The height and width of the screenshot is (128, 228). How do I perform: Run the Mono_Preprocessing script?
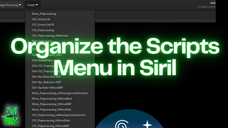click(44, 14)
